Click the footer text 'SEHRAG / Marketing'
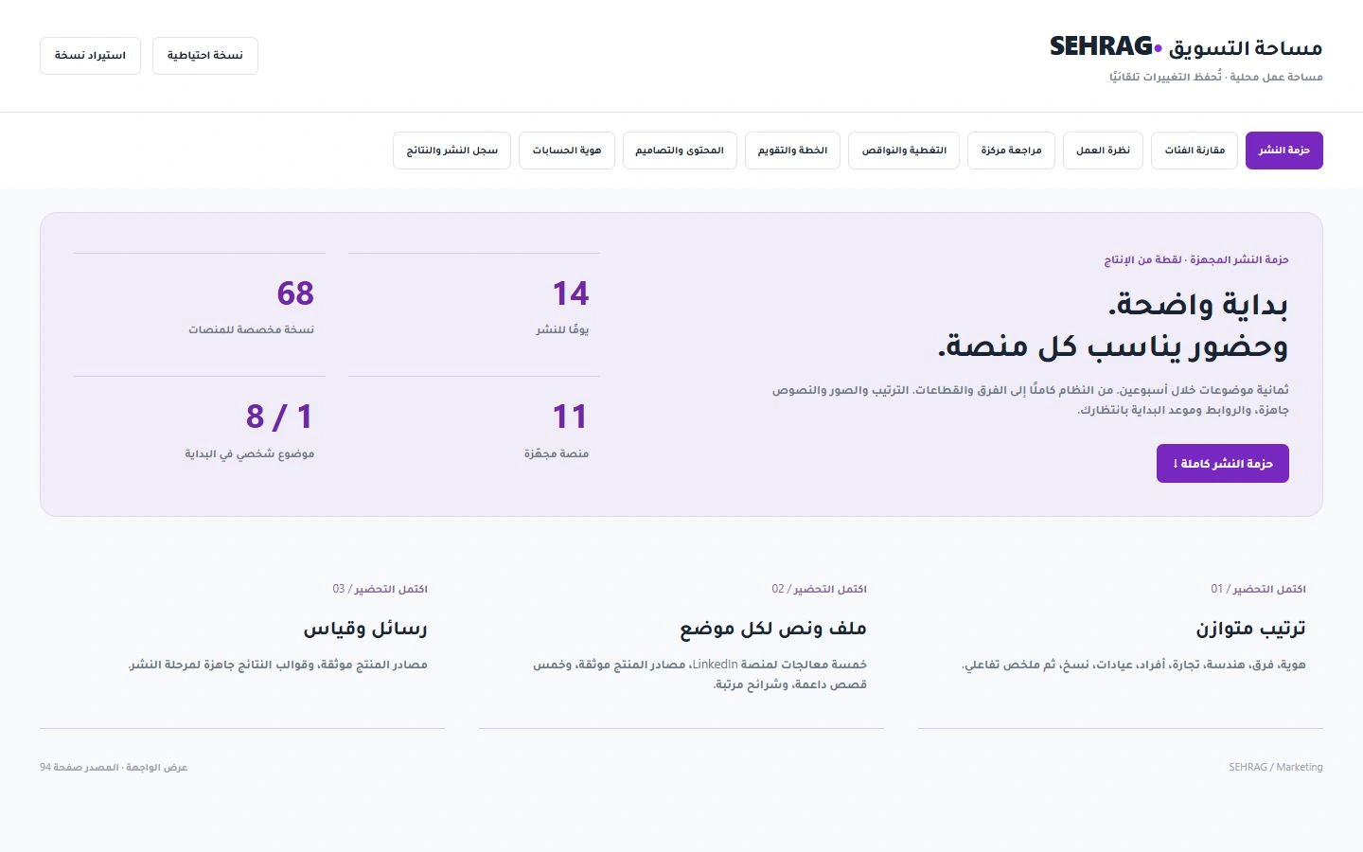The image size is (1363, 852). point(1276,767)
